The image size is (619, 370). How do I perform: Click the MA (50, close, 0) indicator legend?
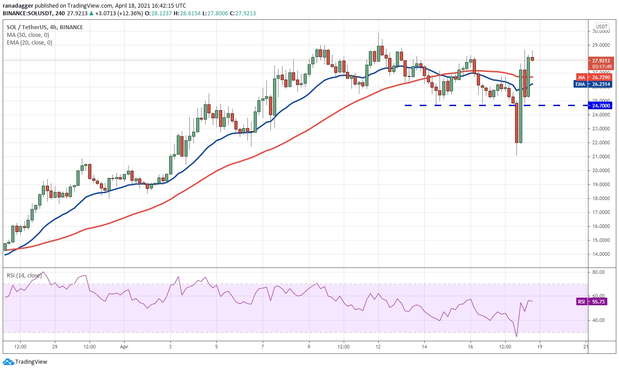(29, 35)
